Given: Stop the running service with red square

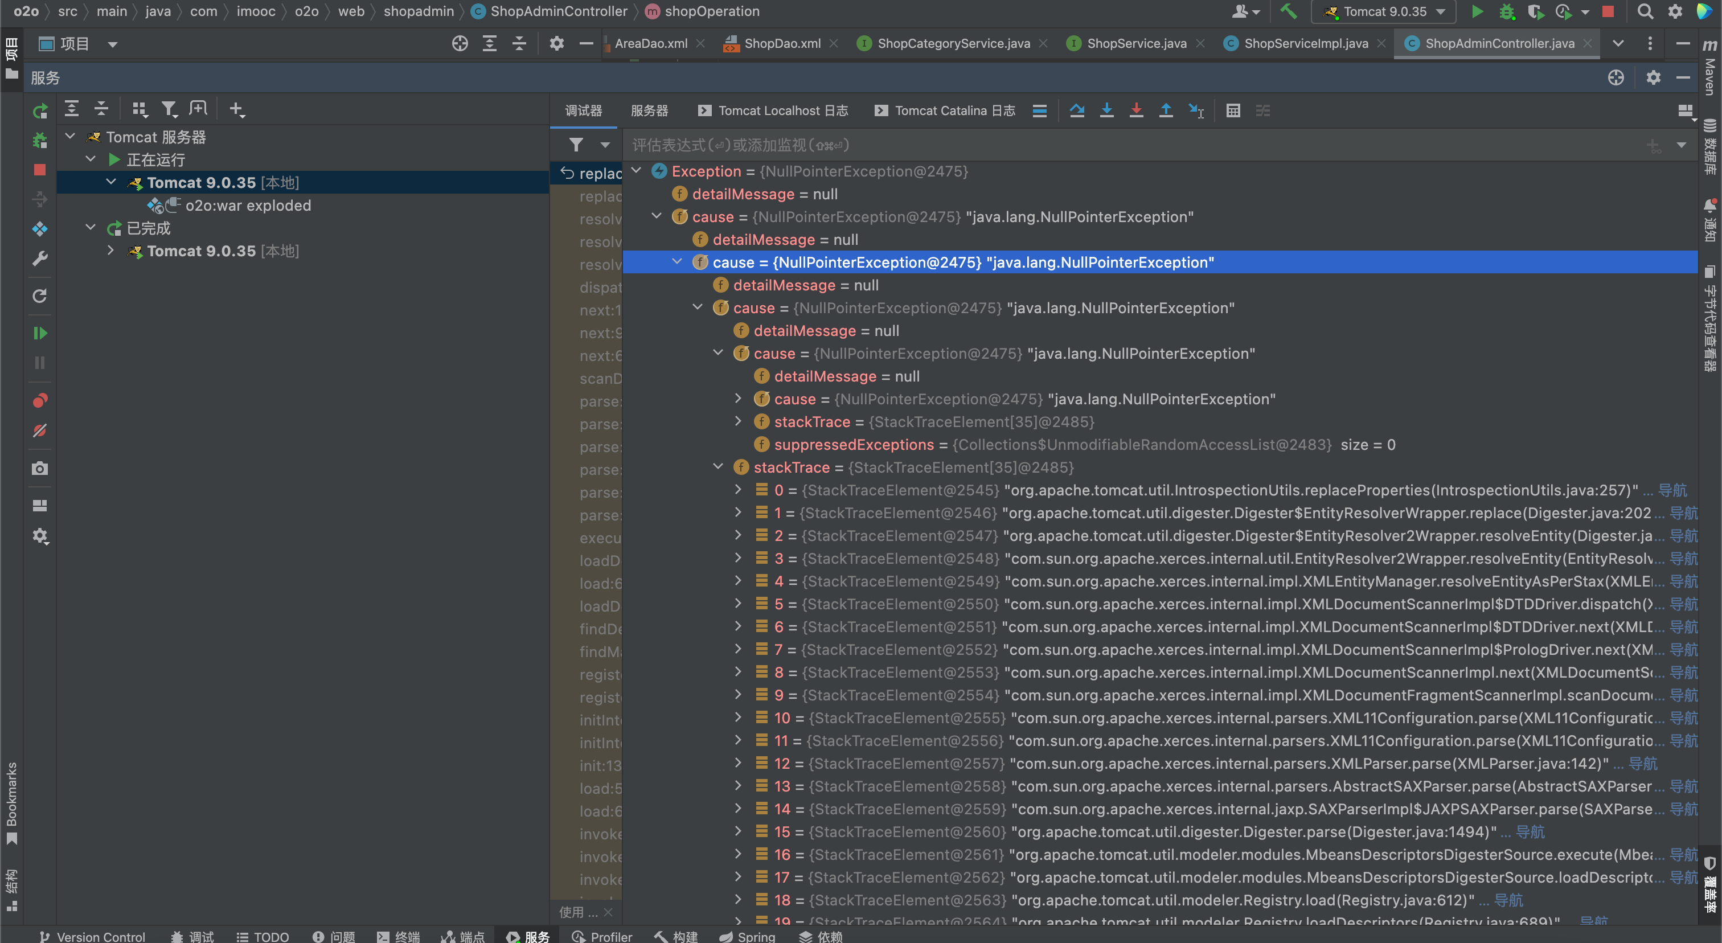Looking at the screenshot, I should [40, 170].
